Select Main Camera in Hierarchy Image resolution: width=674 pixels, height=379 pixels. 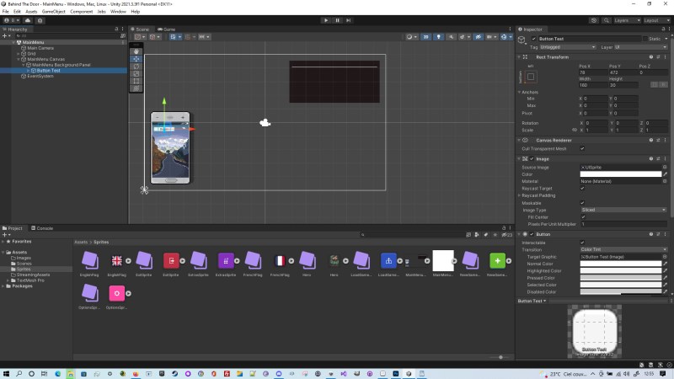pos(40,48)
